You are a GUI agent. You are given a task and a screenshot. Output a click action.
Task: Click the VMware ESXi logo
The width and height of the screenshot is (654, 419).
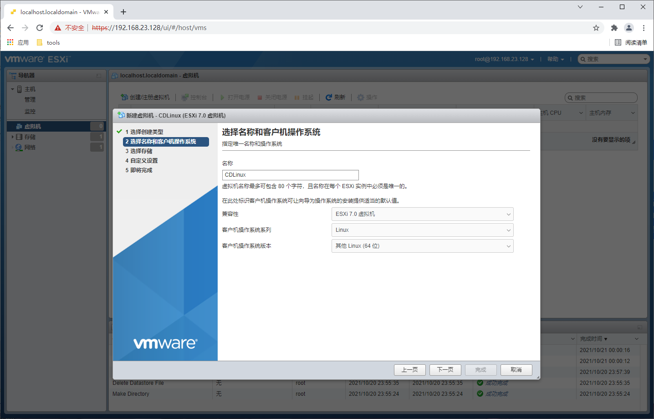[x=37, y=59]
